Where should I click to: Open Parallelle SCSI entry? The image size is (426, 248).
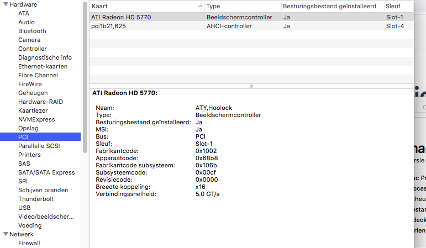pyautogui.click(x=39, y=146)
